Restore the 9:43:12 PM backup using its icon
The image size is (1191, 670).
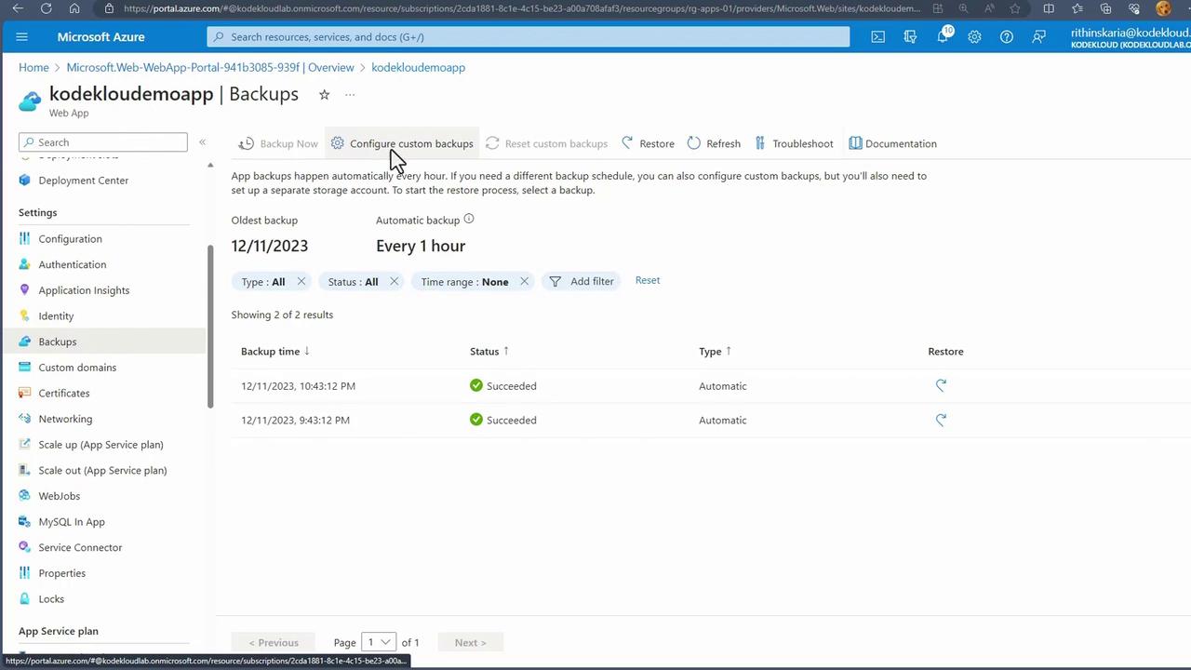941,420
